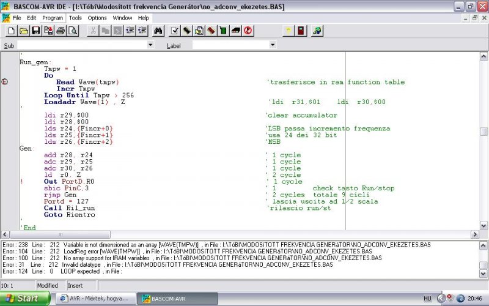Select Error 31 Invalid datatype line
The image size is (489, 306).
[167, 264]
